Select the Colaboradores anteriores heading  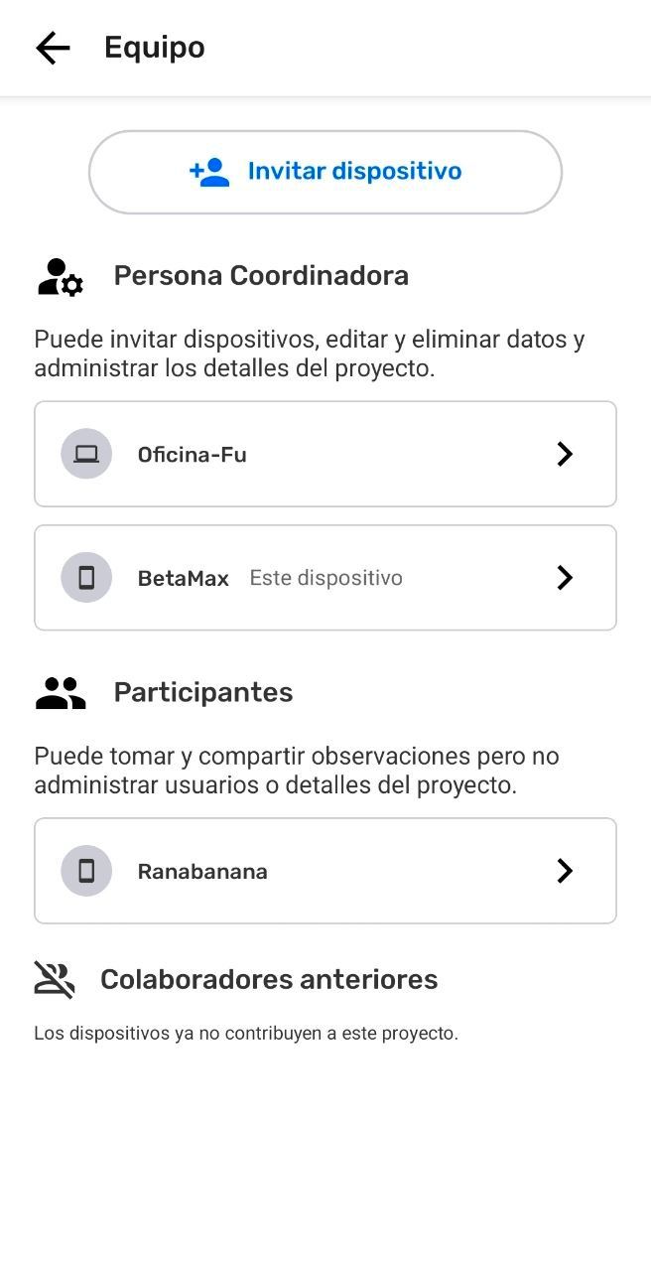click(269, 979)
